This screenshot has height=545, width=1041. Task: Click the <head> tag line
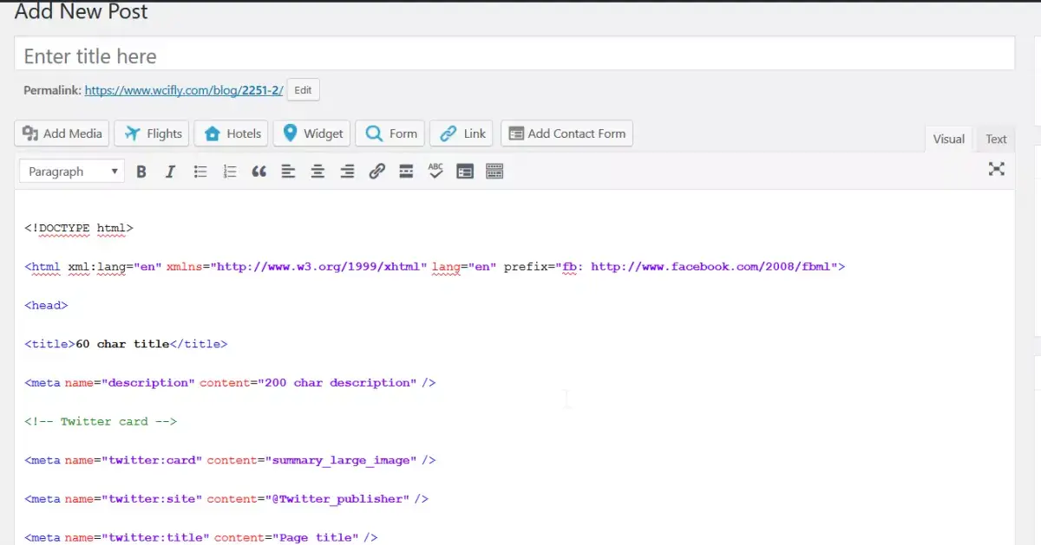click(x=46, y=306)
